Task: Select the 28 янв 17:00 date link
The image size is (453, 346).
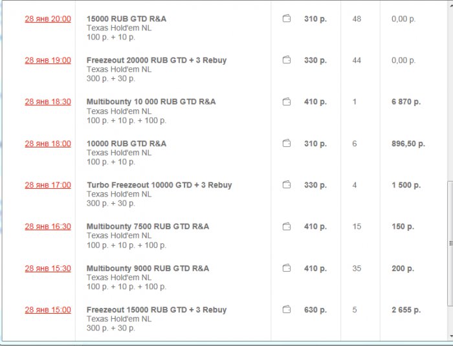Action: click(x=48, y=185)
